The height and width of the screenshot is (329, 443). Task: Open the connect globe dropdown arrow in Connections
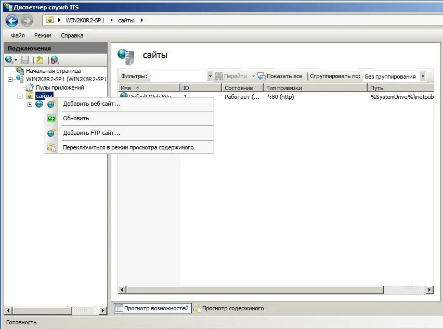[x=16, y=60]
